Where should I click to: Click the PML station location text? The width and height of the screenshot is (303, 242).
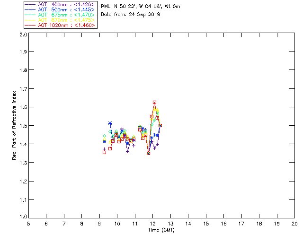point(141,7)
